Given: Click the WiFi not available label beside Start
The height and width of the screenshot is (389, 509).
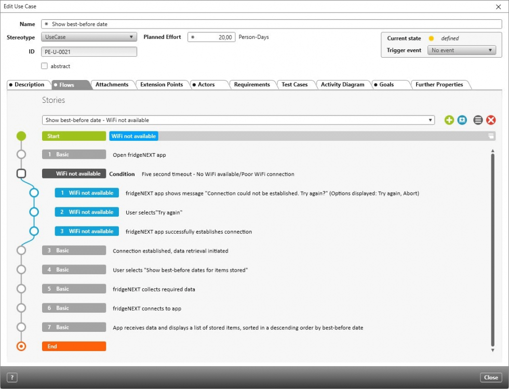Looking at the screenshot, I should click(133, 136).
